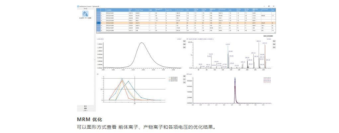Click the bottom button right of the CE plot

184,82
